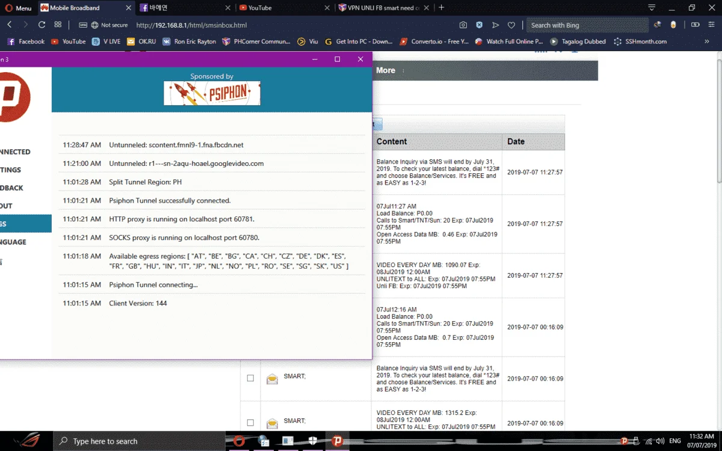Click the Psiphon sponsor banner
The height and width of the screenshot is (451, 722).
(212, 93)
